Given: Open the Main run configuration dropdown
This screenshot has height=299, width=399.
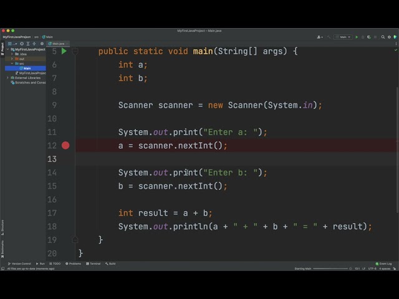Looking at the screenshot, I should coord(343,37).
